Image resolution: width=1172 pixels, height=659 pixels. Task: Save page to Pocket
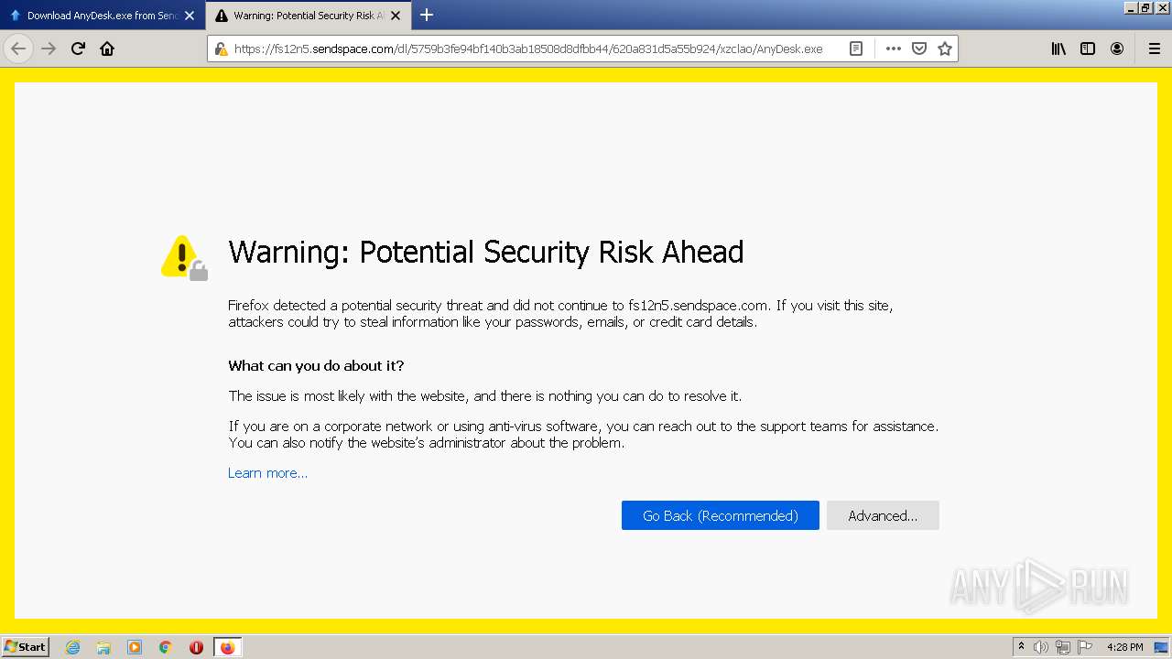coord(919,49)
